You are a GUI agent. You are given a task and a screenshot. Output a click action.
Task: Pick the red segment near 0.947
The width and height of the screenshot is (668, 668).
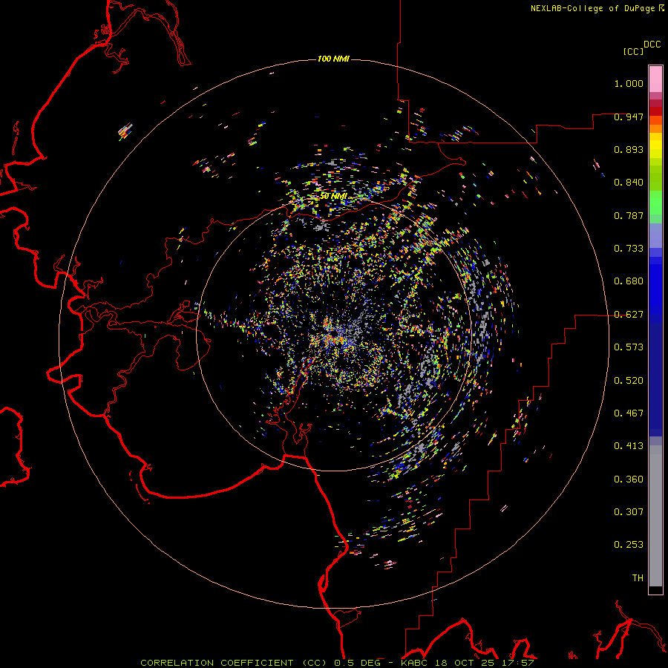tap(655, 111)
